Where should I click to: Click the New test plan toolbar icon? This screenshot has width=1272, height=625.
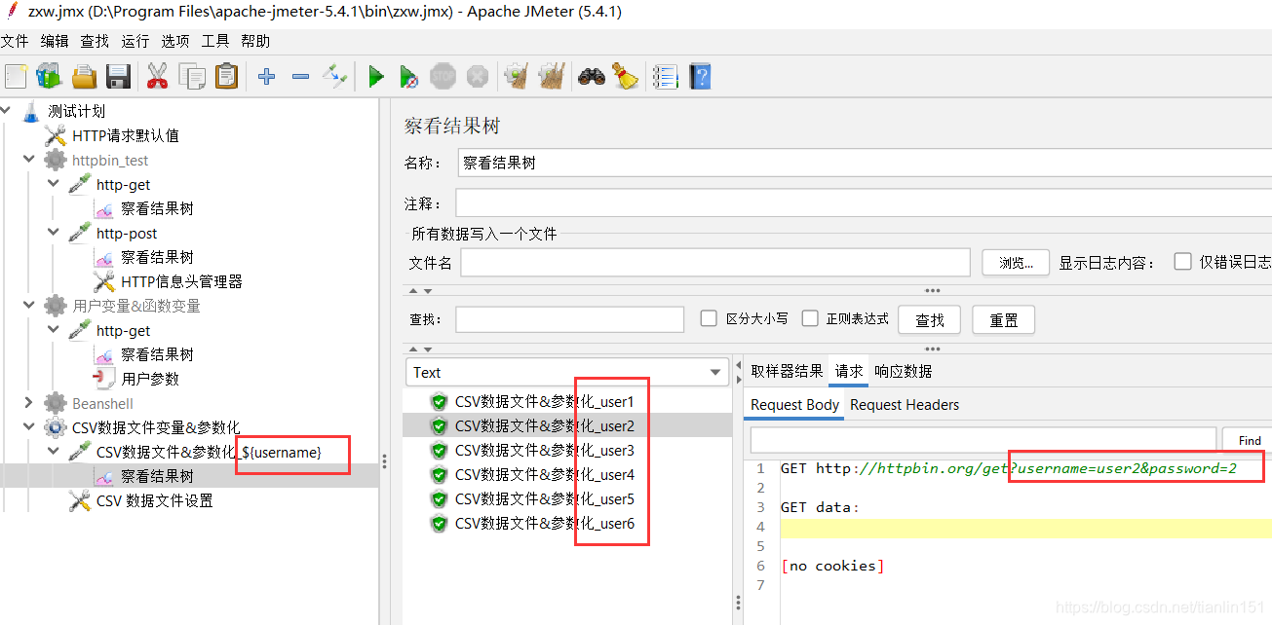[x=15, y=76]
